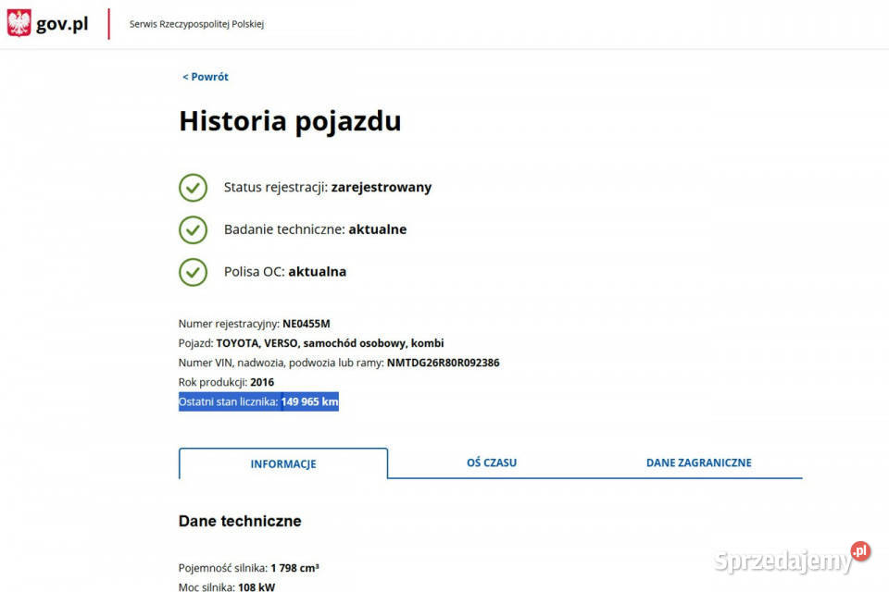Click the registration status green checkmark icon
Image resolution: width=889 pixels, height=592 pixels.
tap(193, 187)
